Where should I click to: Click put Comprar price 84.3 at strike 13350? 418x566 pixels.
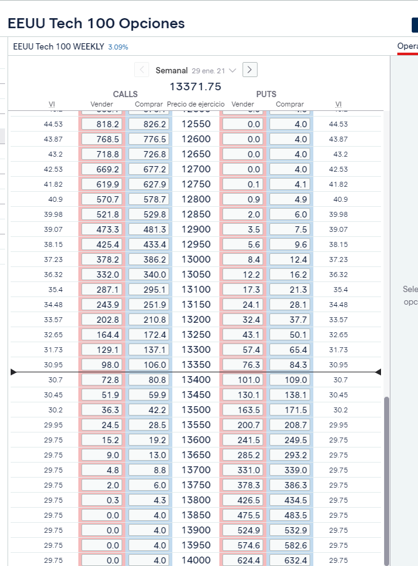(x=290, y=365)
